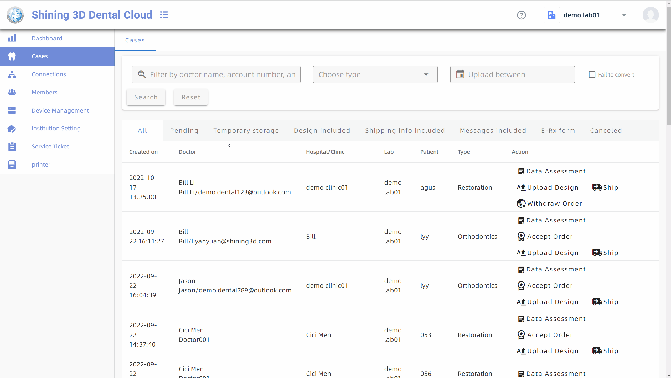Click the Dashboard bar chart icon

(12, 38)
